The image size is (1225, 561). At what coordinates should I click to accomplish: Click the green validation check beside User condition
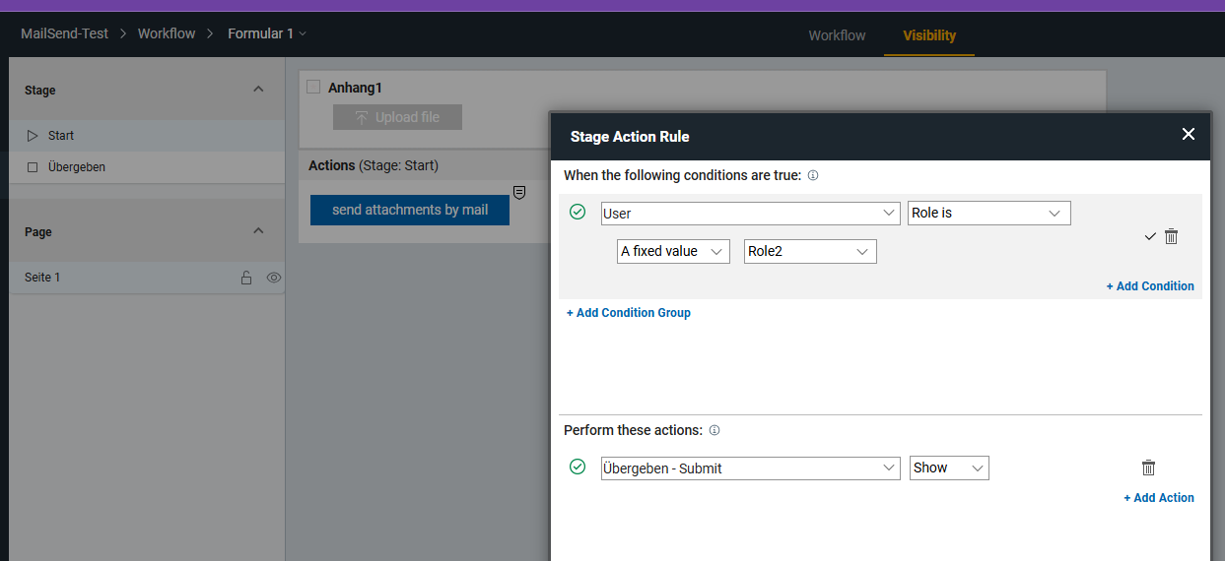pos(578,212)
